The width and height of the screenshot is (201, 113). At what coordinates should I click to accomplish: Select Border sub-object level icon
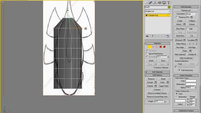point(157,47)
